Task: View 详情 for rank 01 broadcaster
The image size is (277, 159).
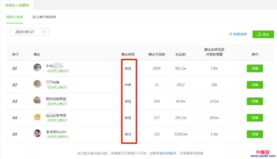Action: coord(255,68)
